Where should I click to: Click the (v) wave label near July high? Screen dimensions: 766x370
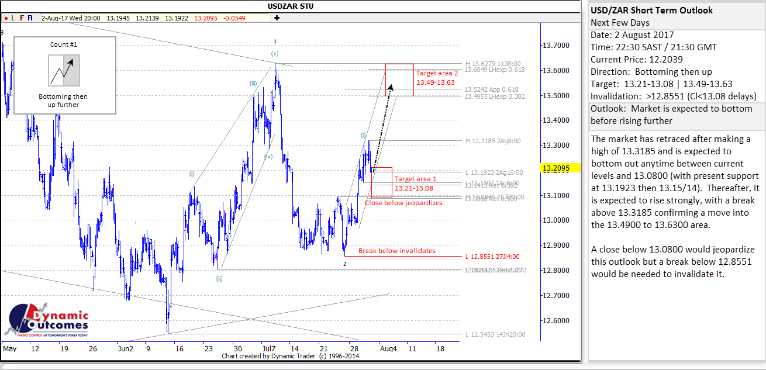coord(275,53)
